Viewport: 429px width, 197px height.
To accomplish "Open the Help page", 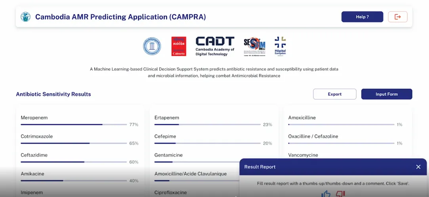I will coord(362,17).
